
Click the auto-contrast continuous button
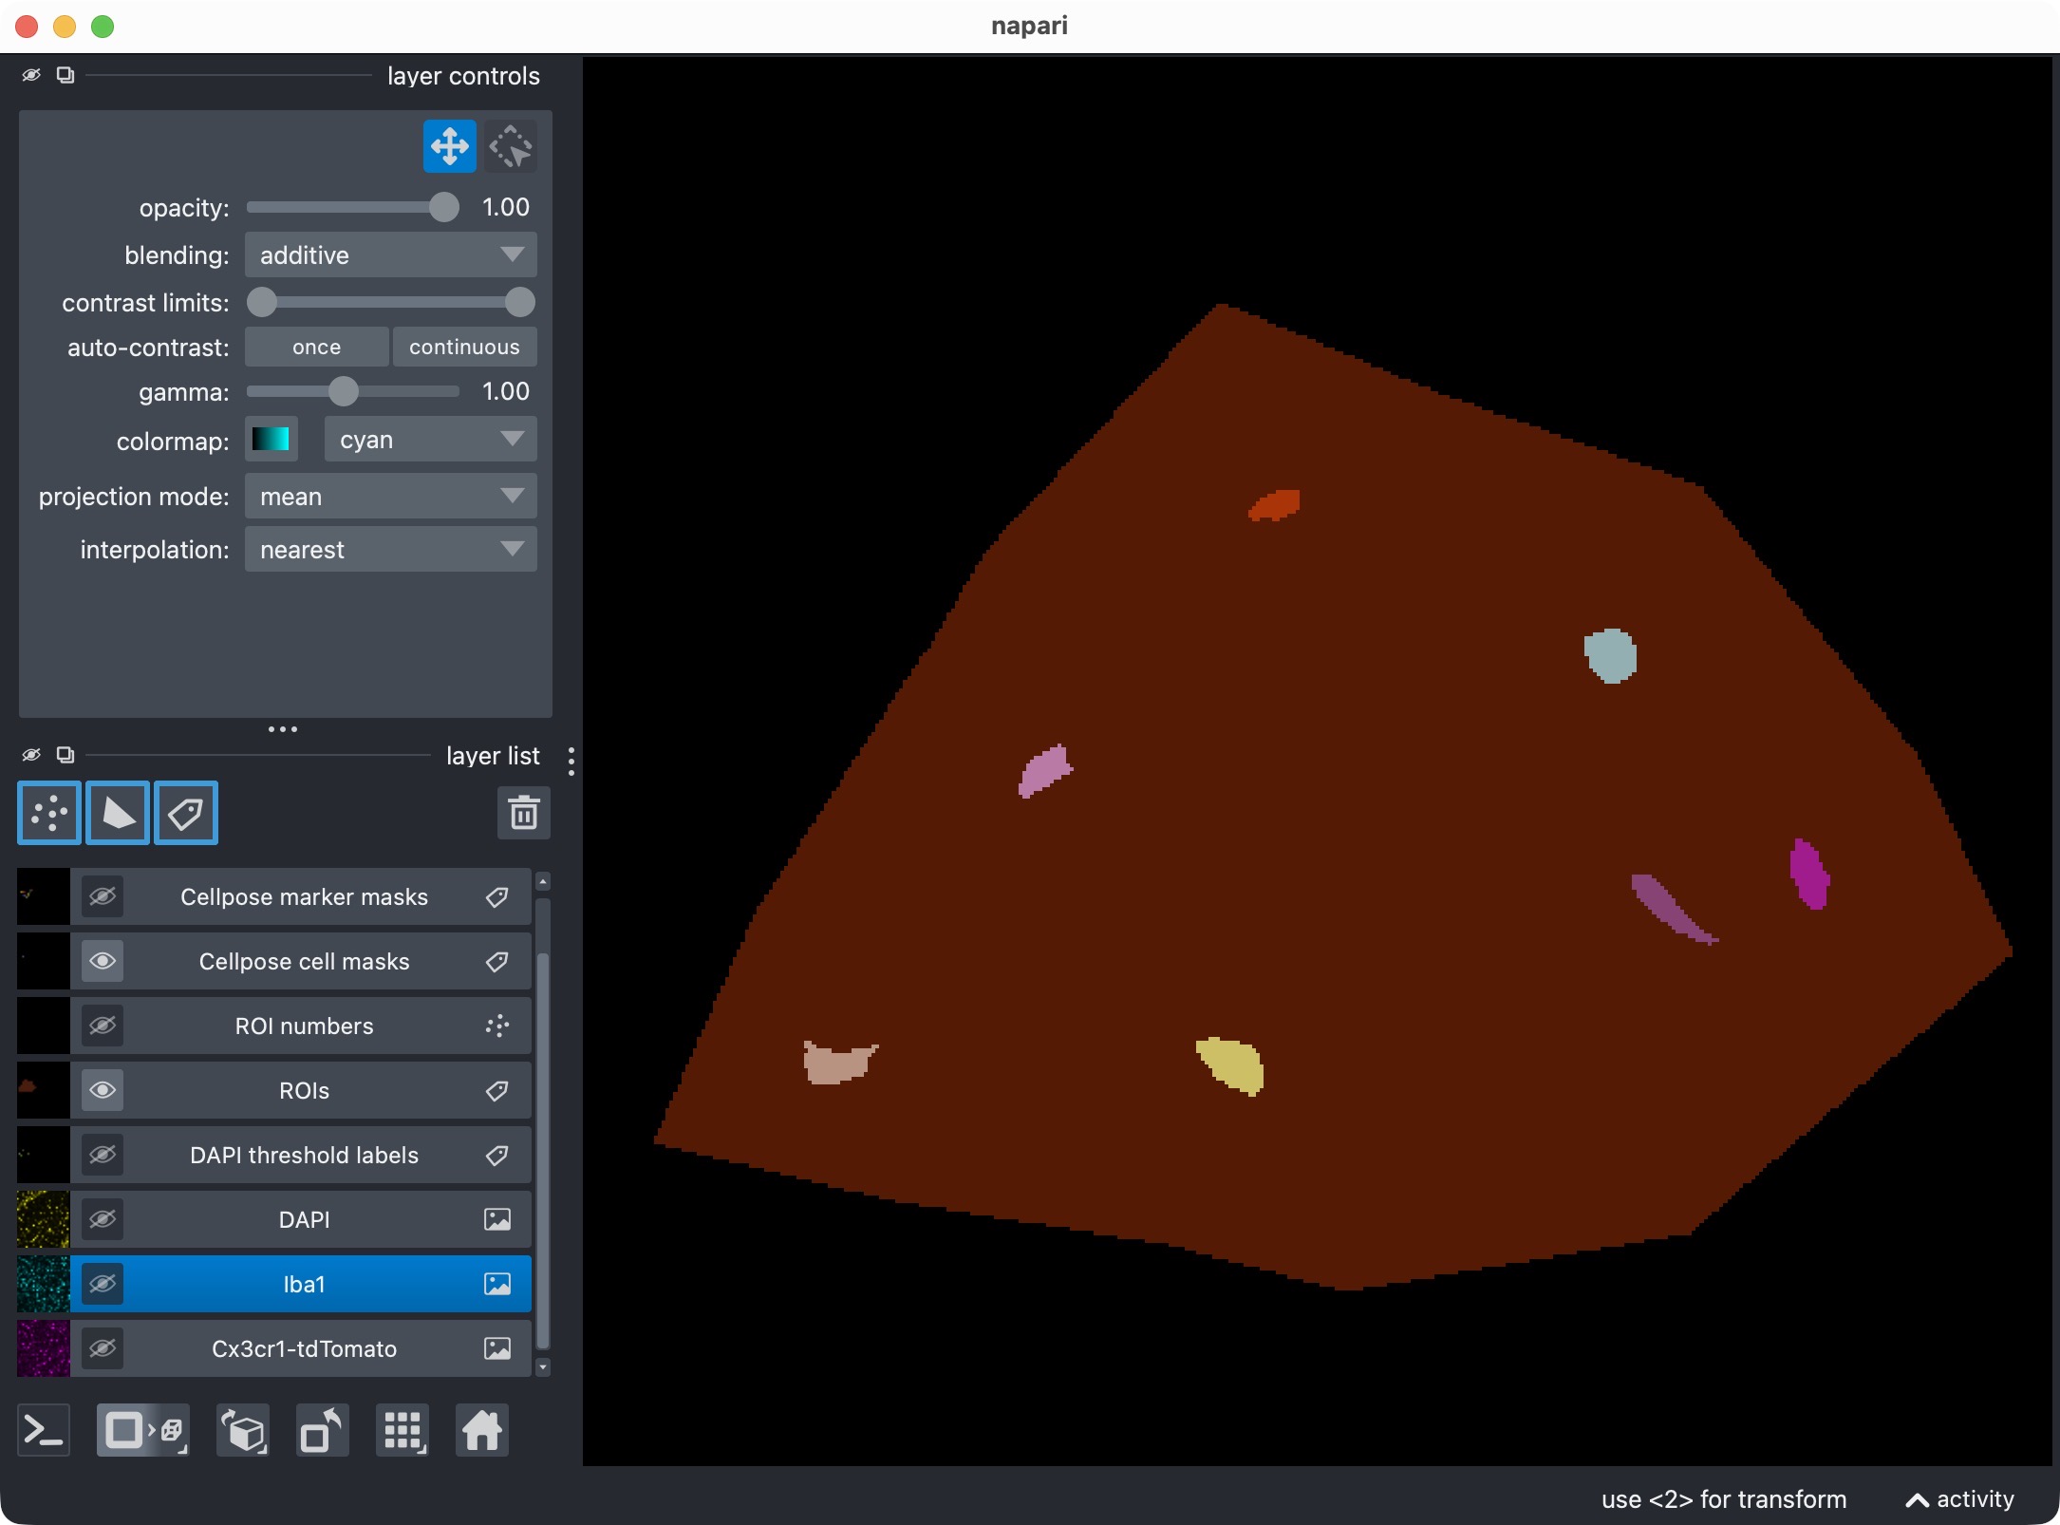tap(465, 348)
